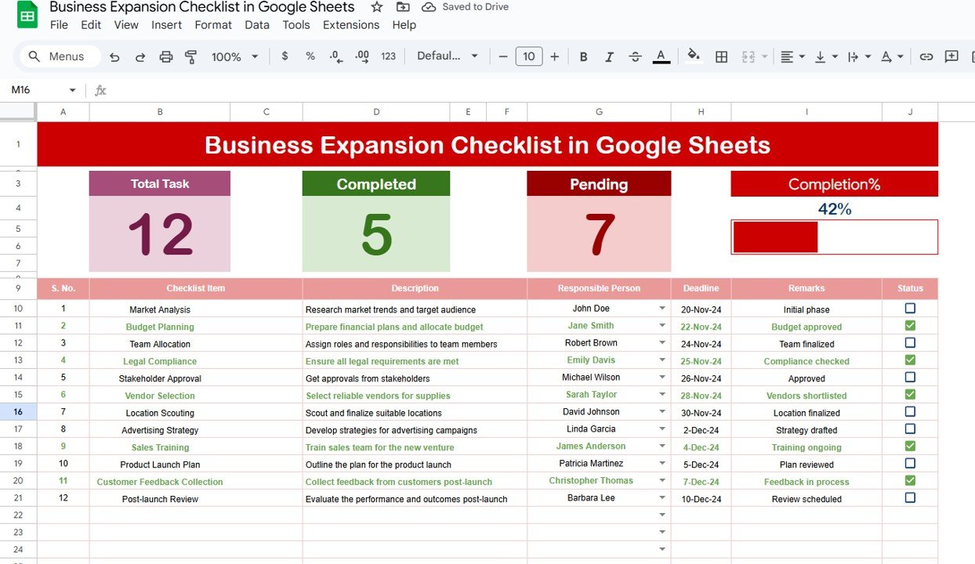Click the Print icon

point(165,56)
